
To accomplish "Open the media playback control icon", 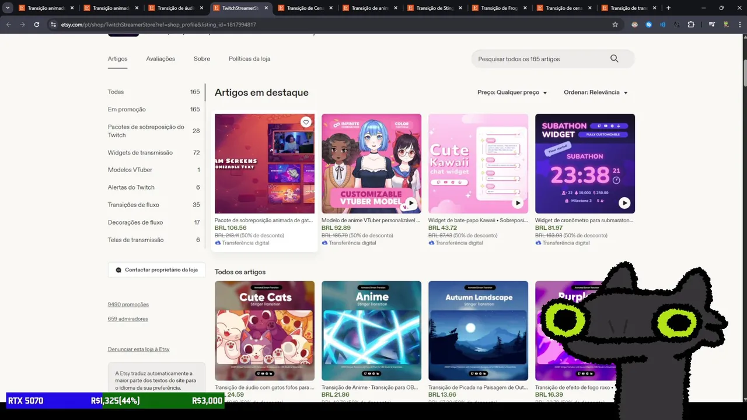I will tap(711, 24).
